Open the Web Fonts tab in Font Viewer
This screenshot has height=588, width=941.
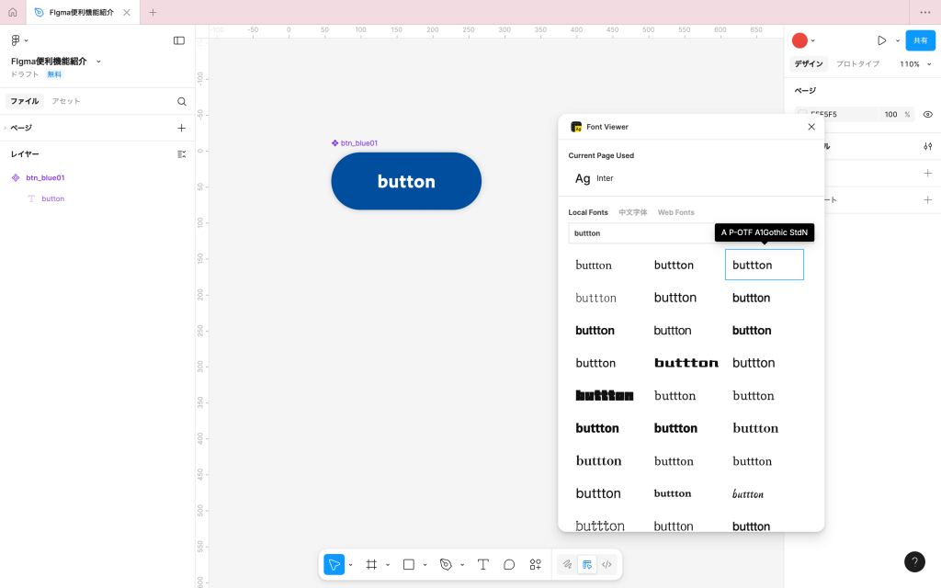[675, 212]
